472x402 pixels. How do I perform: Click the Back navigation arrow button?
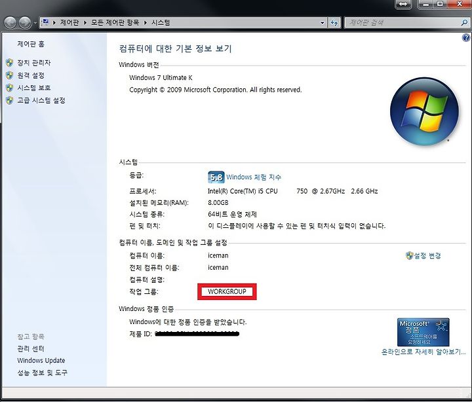pyautogui.click(x=10, y=22)
